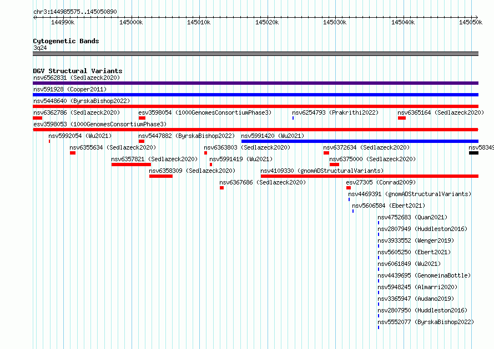Click nsv6365164 (Sedlazeck2020) label
Image resolution: width=494 pixels, height=349 pixels.
(x=441, y=112)
